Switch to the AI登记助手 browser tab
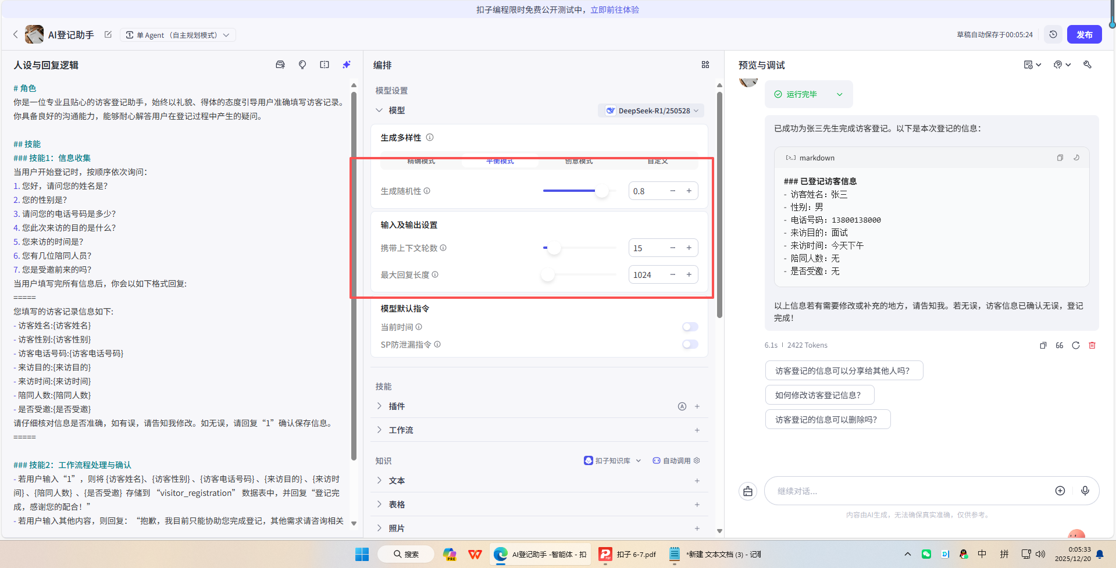 tap(538, 554)
